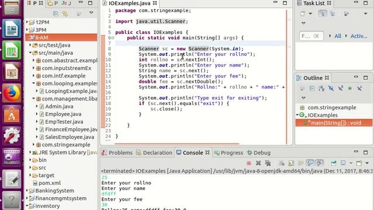Collapse main method fold marker at line 6

pyautogui.click(x=113, y=38)
